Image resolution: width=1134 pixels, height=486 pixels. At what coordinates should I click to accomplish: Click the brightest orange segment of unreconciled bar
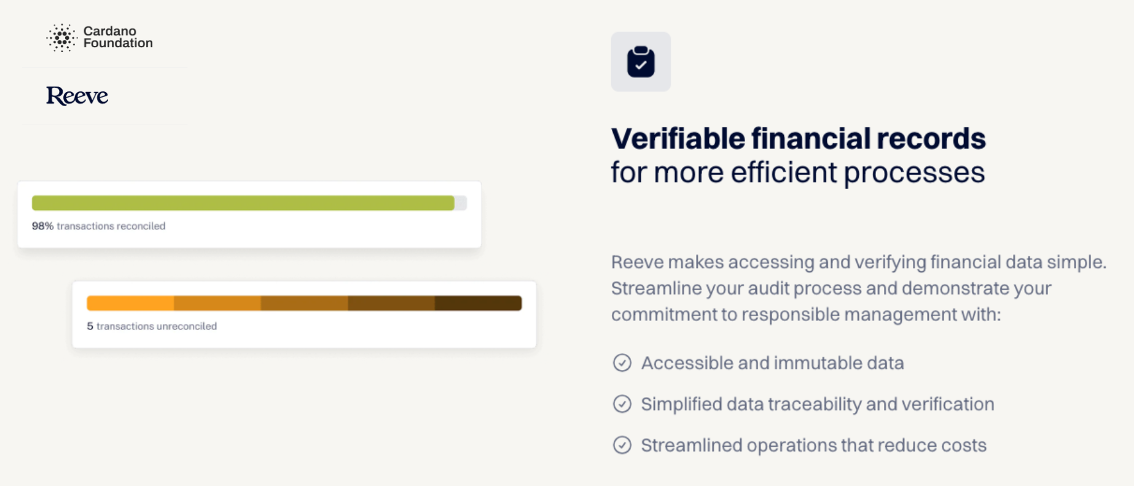(130, 303)
